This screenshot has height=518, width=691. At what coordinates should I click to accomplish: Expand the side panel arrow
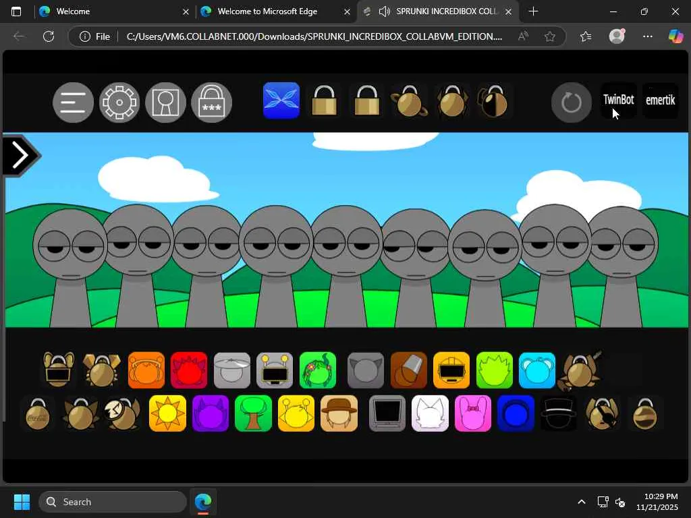(x=21, y=155)
